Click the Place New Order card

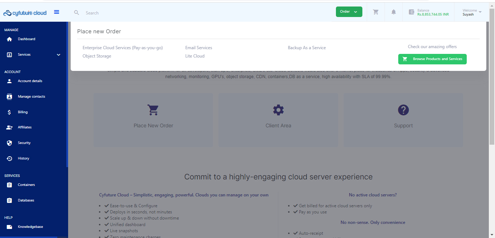tap(153, 120)
